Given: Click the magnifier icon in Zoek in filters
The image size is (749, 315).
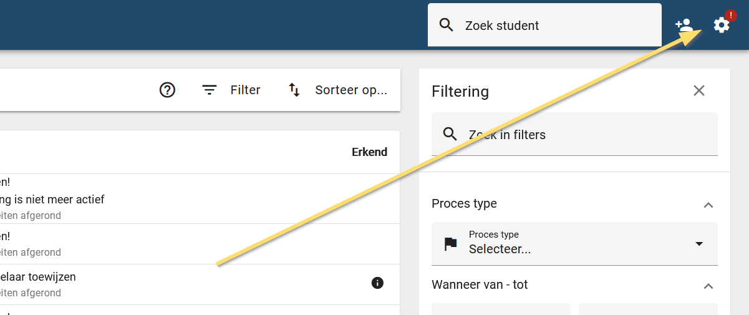Looking at the screenshot, I should [x=450, y=134].
